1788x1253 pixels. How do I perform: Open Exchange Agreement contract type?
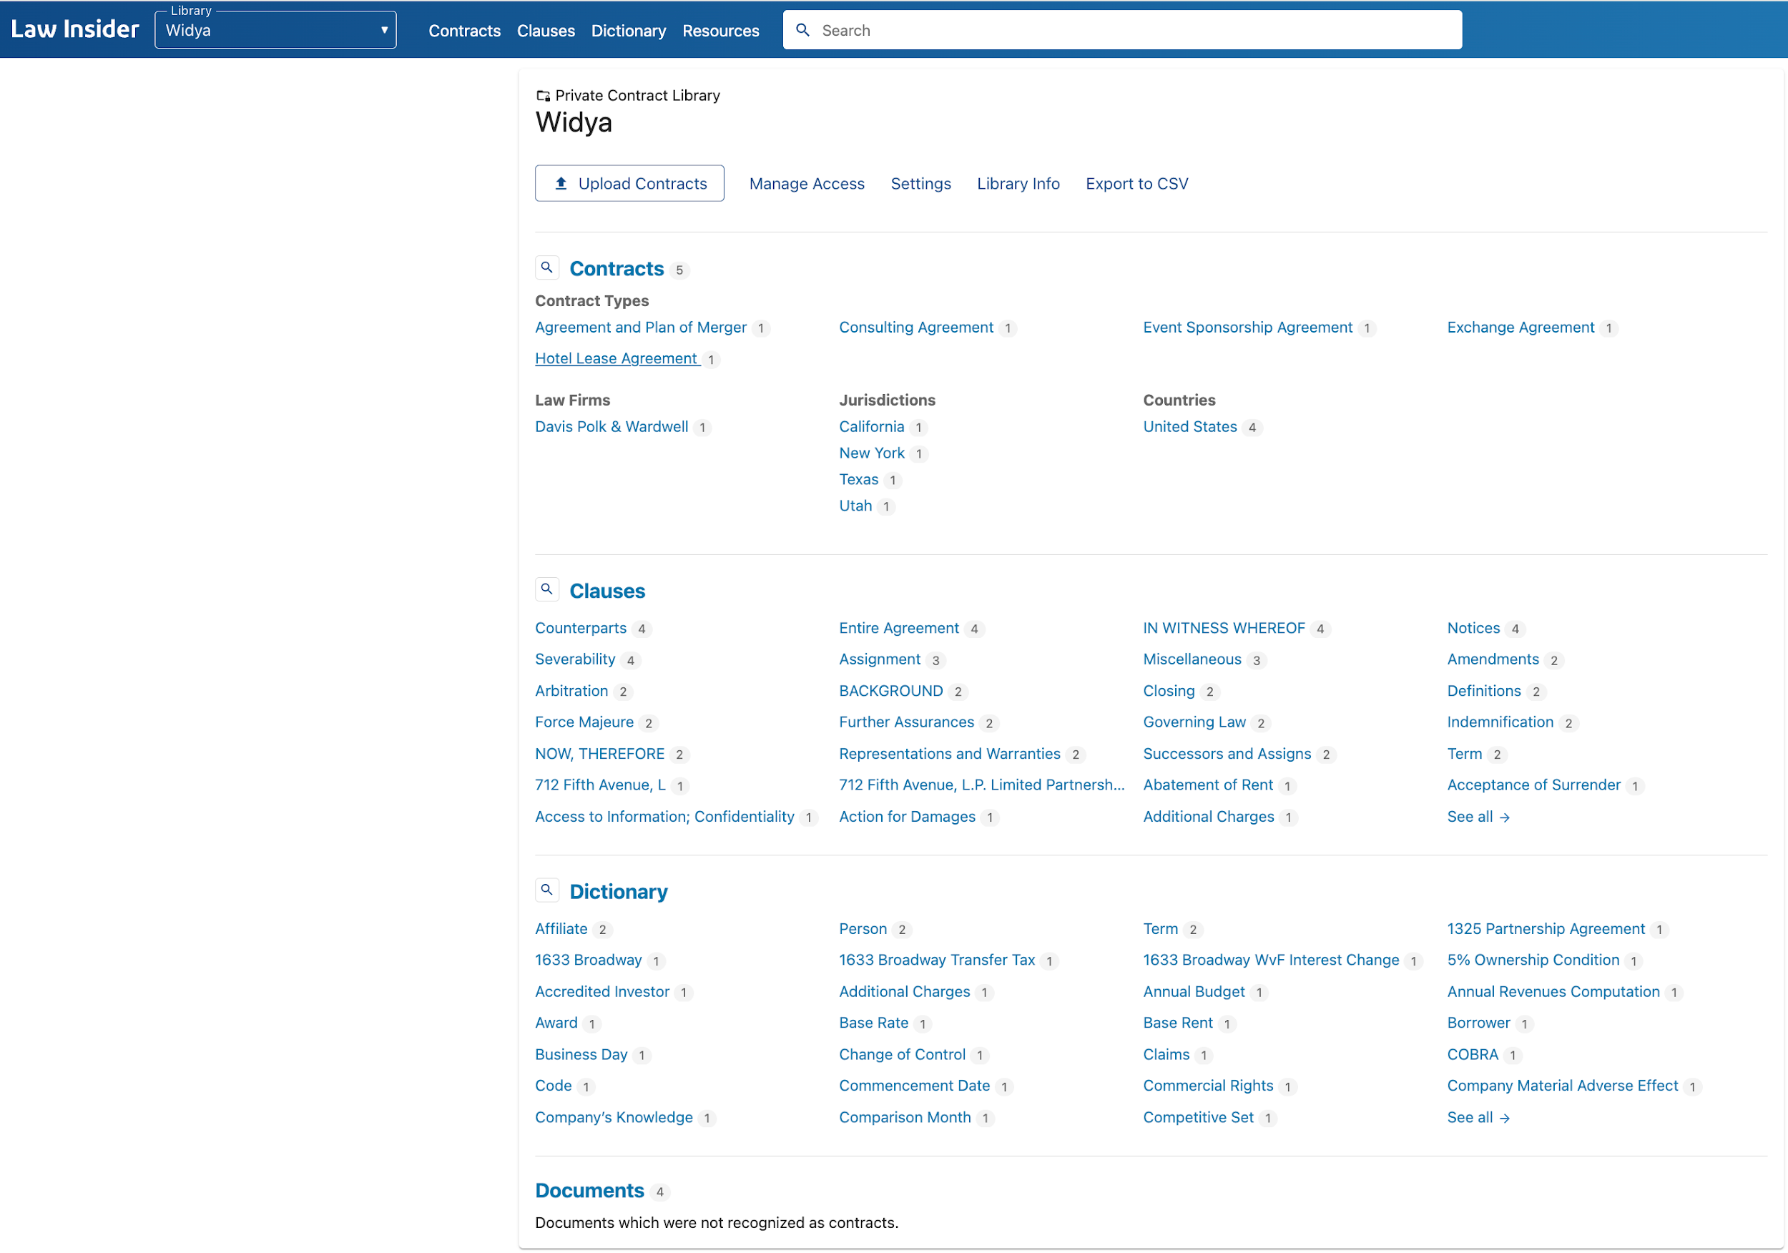(x=1520, y=328)
